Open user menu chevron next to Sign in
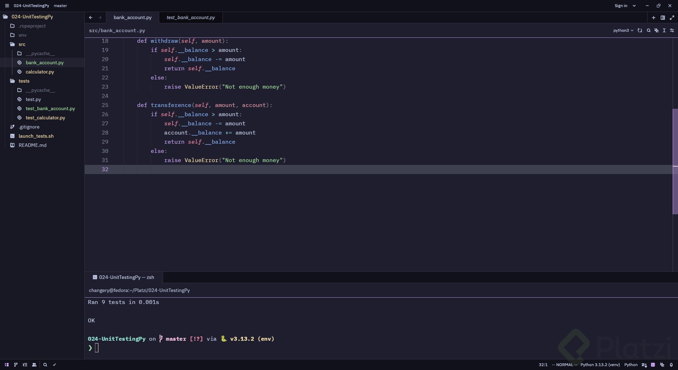The image size is (678, 370). [x=634, y=6]
